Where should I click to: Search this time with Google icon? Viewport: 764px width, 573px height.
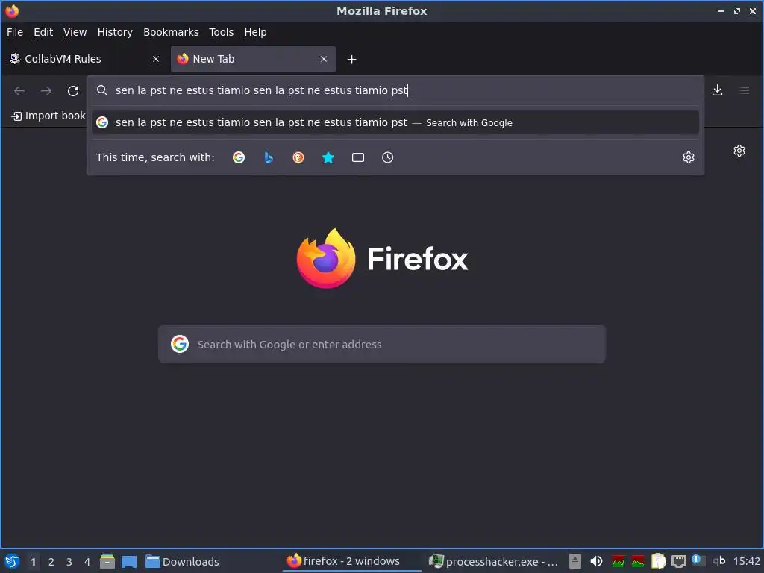[239, 157]
